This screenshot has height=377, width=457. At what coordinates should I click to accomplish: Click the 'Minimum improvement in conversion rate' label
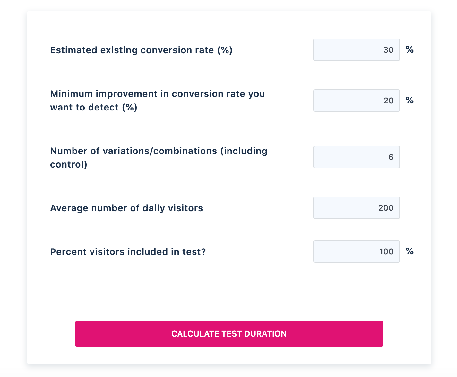point(157,94)
